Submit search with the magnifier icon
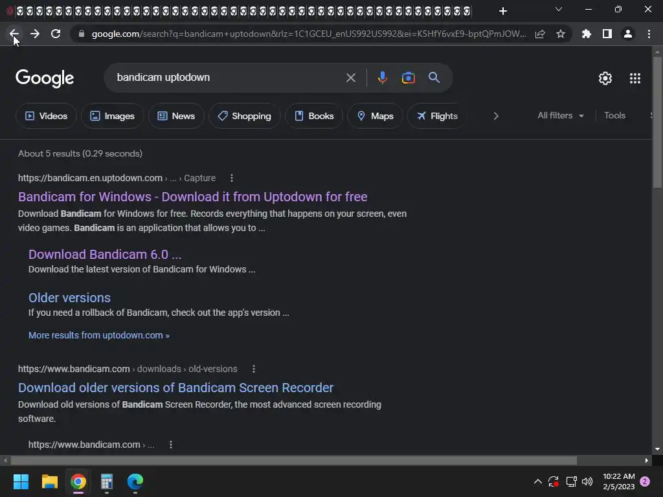The width and height of the screenshot is (663, 497). coord(434,78)
